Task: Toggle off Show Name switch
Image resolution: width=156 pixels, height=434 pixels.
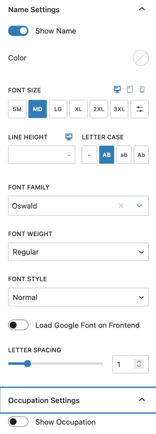Action: [x=18, y=31]
